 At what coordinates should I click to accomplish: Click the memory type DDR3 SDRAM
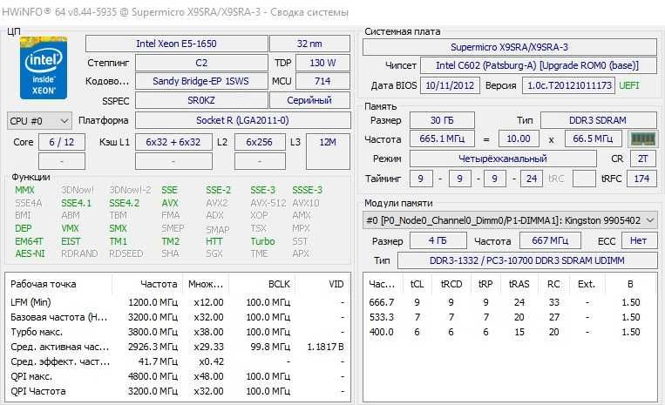(x=598, y=120)
